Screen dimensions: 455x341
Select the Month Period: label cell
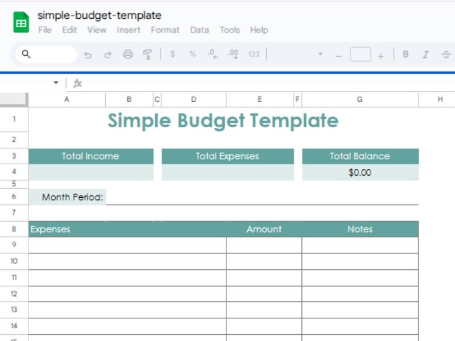67,197
